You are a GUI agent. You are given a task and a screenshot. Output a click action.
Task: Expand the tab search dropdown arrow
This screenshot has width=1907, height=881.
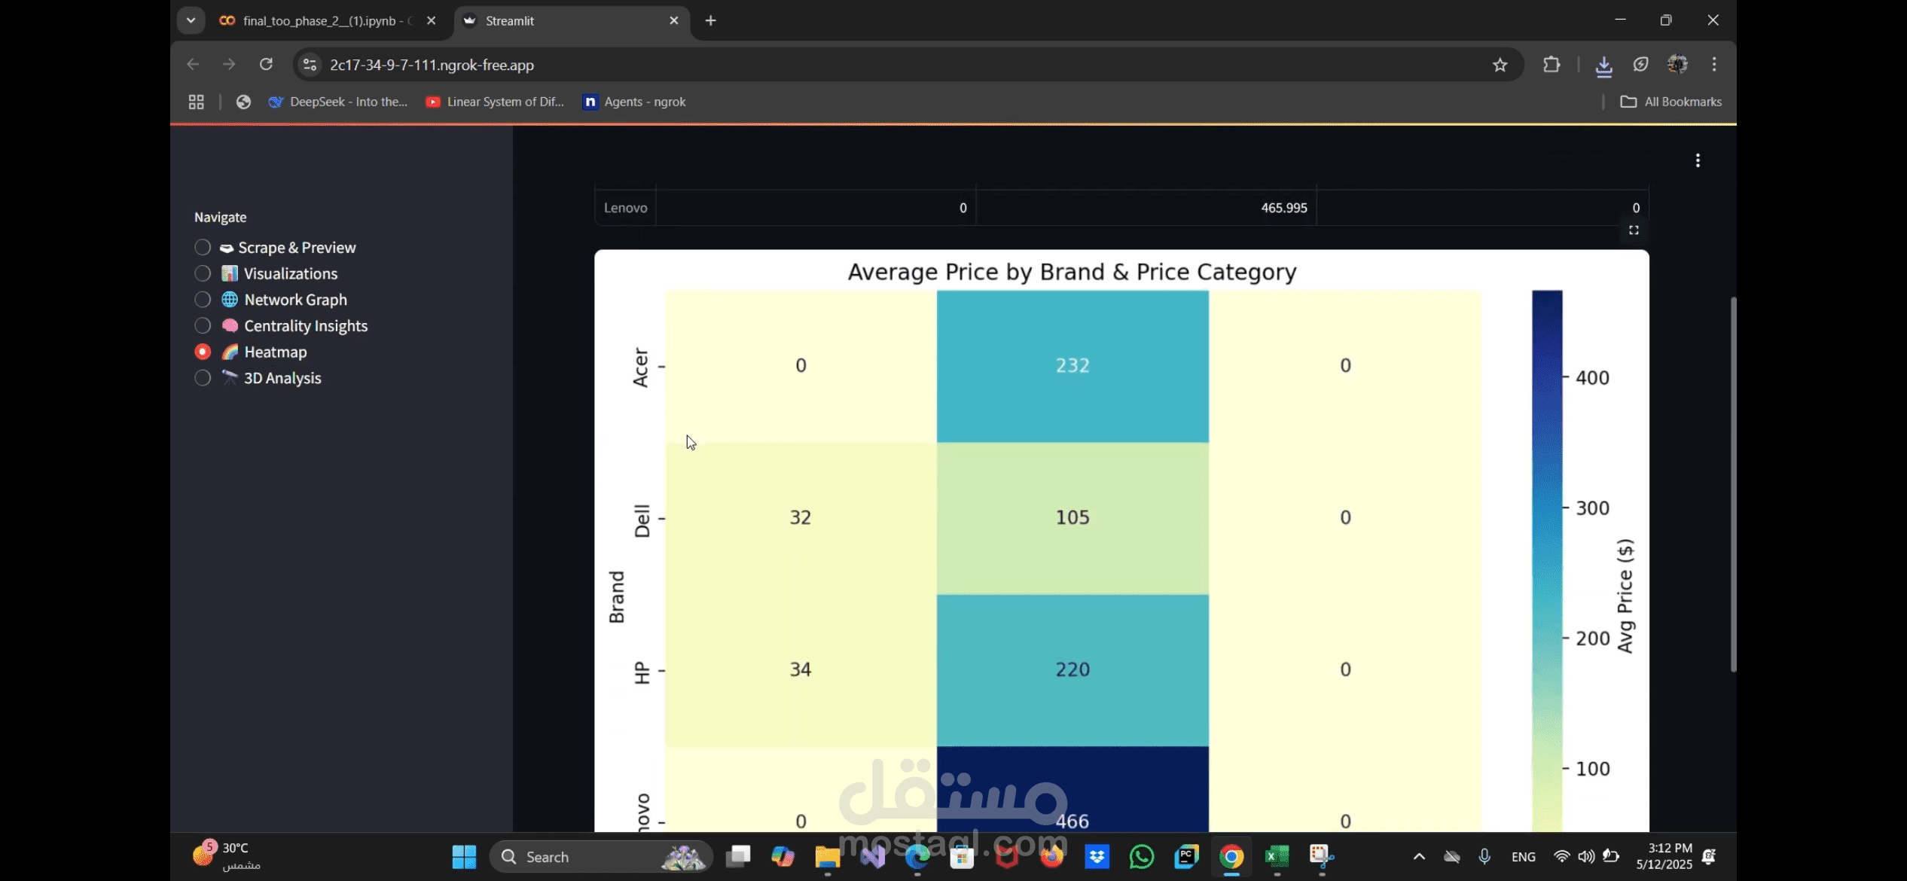191,20
